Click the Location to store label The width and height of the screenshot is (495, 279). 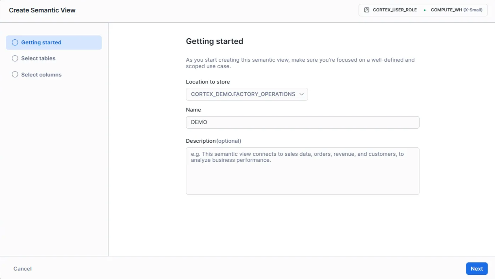coord(208,82)
